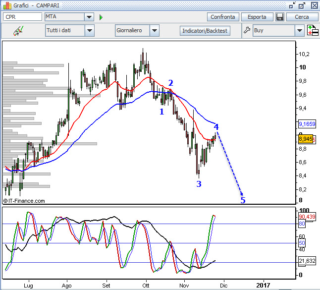This screenshot has width=320, height=290.
Task: Click the 80 level label
Action: click(302, 224)
